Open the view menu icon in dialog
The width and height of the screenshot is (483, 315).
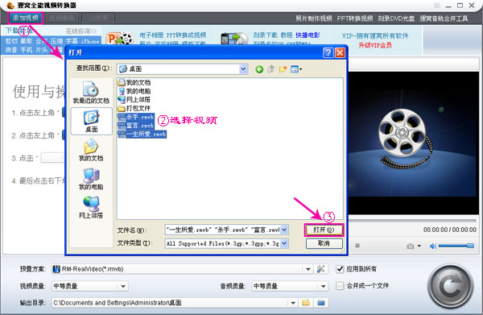tap(296, 69)
